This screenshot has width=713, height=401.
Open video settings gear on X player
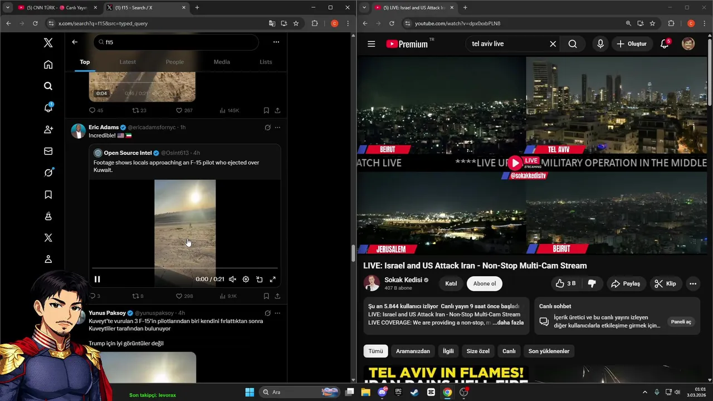pyautogui.click(x=246, y=279)
